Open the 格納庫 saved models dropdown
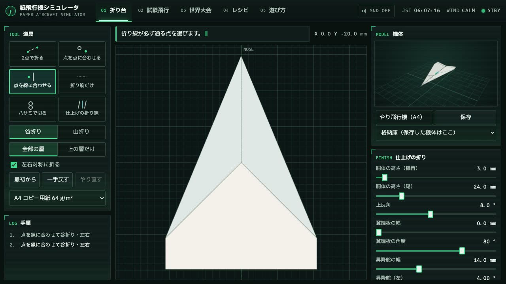 (x=436, y=133)
